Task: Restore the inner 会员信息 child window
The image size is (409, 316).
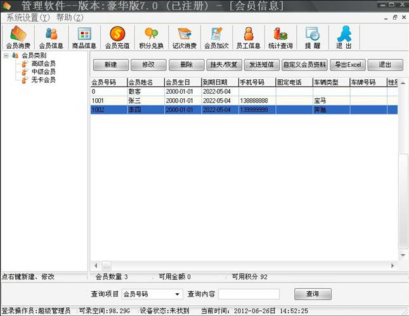Action: coord(395,18)
